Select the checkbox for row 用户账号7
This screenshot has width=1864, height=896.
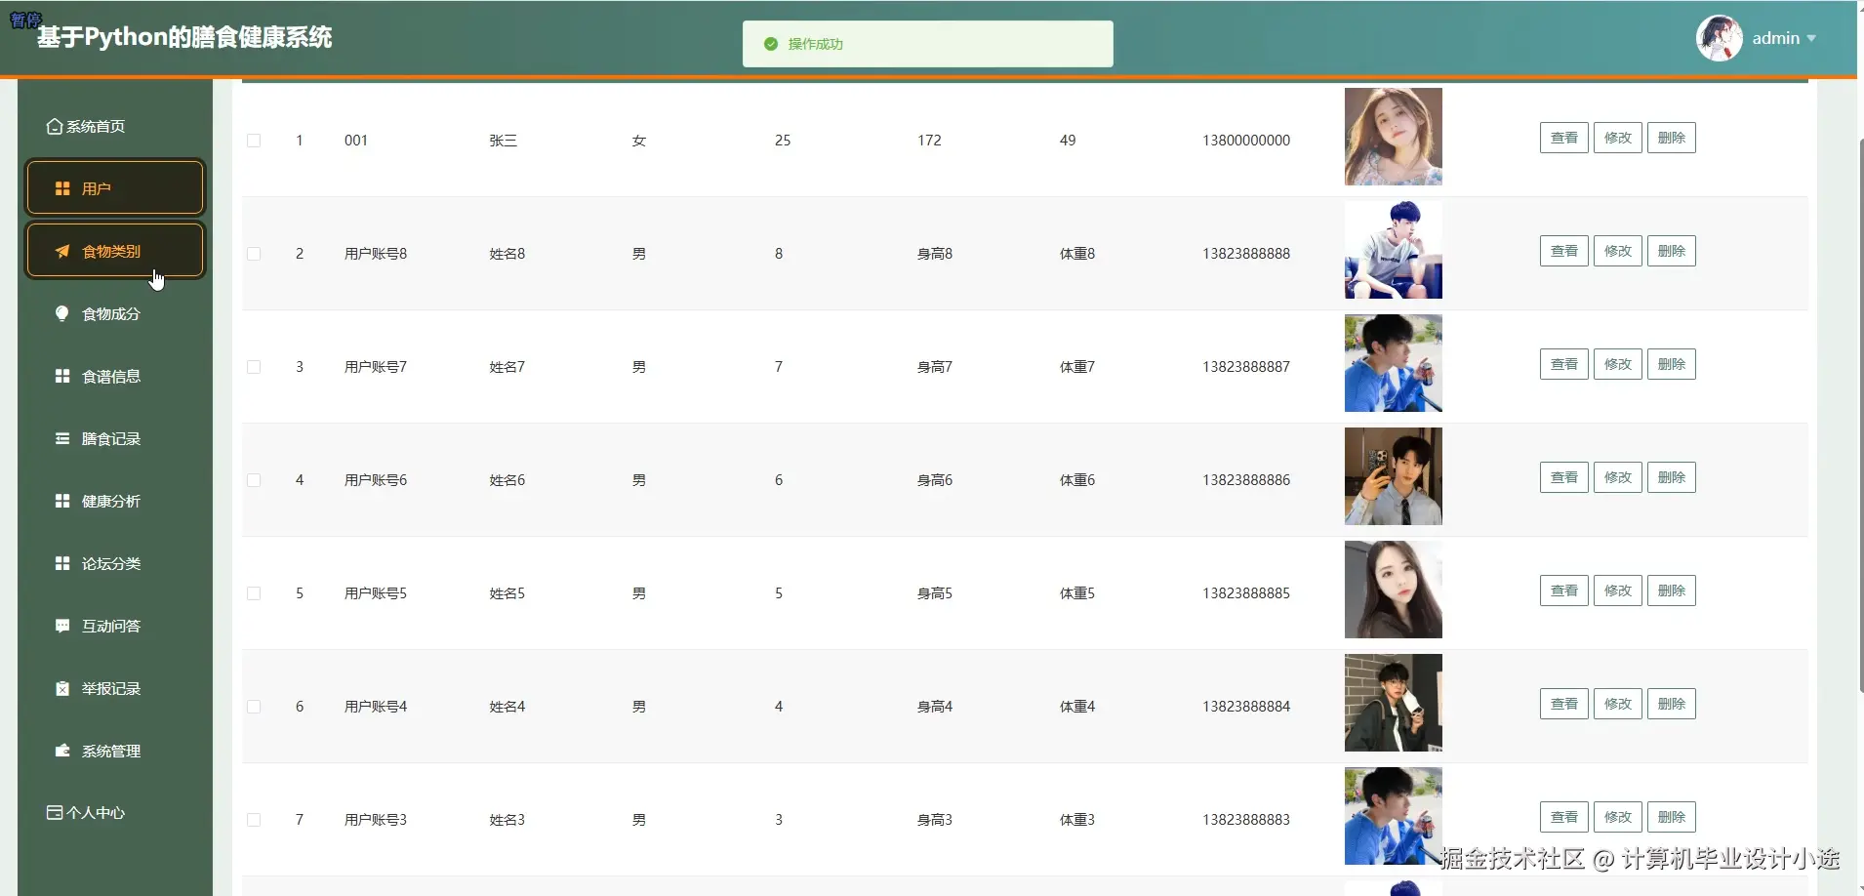coord(254,367)
